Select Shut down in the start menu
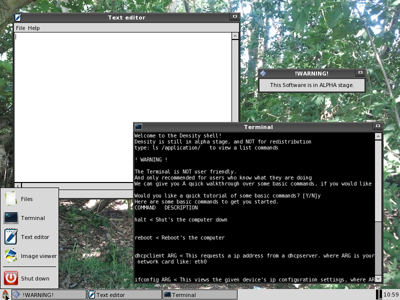The image size is (400, 300). tap(30, 278)
